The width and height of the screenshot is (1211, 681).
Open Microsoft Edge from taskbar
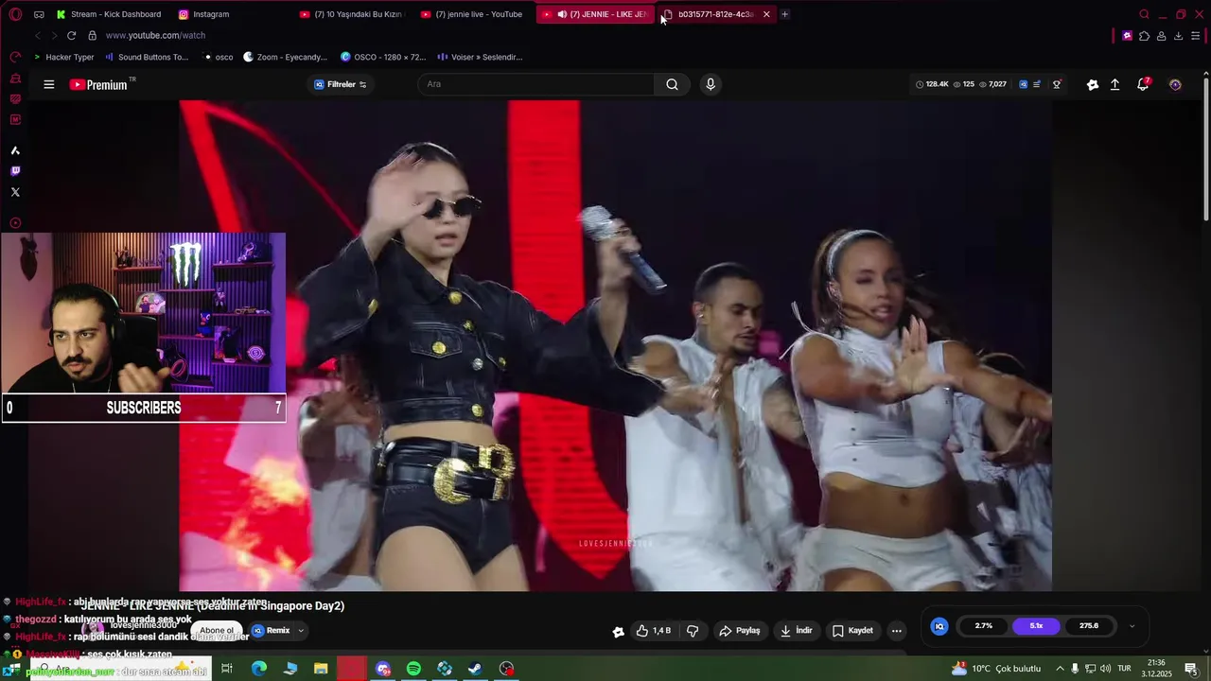pos(258,669)
